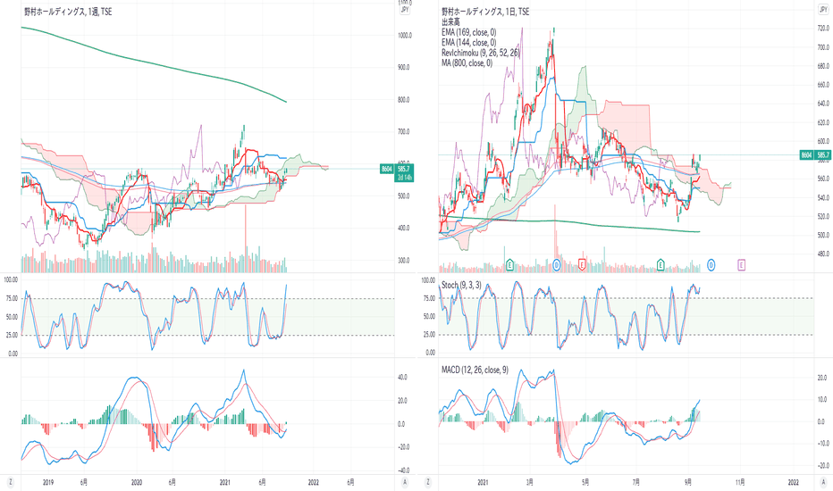This screenshot has height=491, width=833.
Task: Open JPY currency selector on weekly chart
Action: (405, 10)
